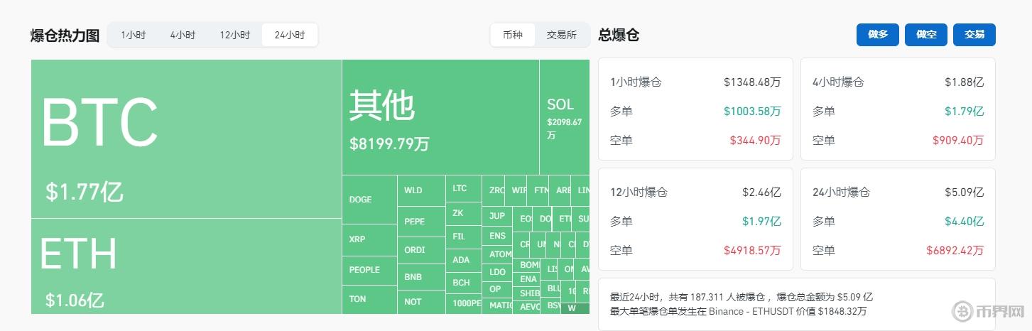Open the 其他 heatmap block
The height and width of the screenshot is (331, 1032).
pyautogui.click(x=440, y=117)
